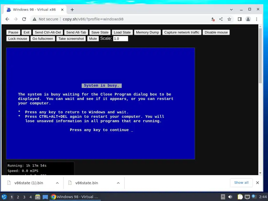Viewport: 268px width, 201px height.
Task: Click the browser forward arrow
Action: click(x=16, y=19)
